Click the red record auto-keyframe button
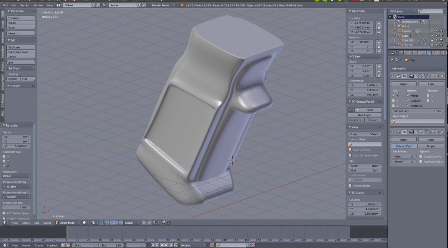Image resolution: width=448 pixels, height=248 pixels. click(x=212, y=245)
